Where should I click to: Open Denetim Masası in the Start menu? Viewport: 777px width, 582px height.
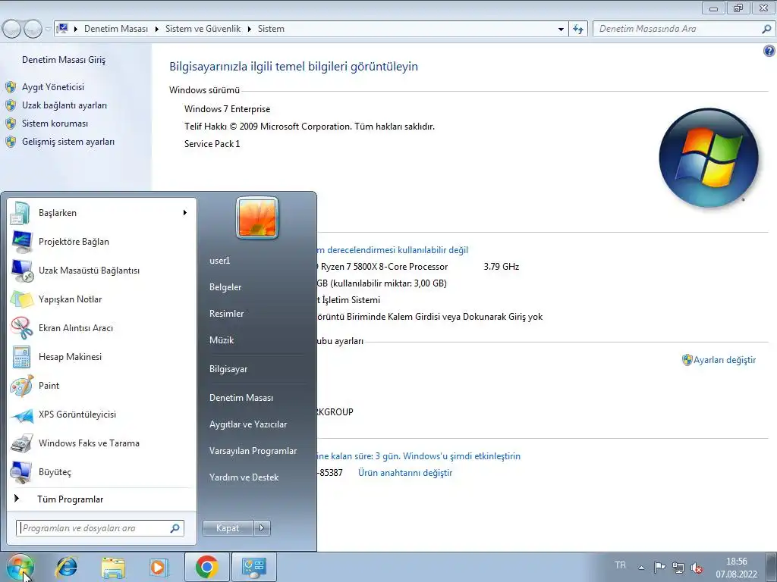241,397
